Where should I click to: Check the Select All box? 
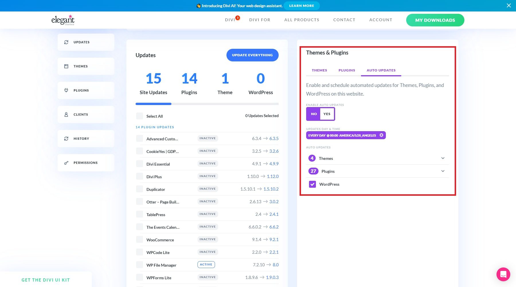[140, 116]
